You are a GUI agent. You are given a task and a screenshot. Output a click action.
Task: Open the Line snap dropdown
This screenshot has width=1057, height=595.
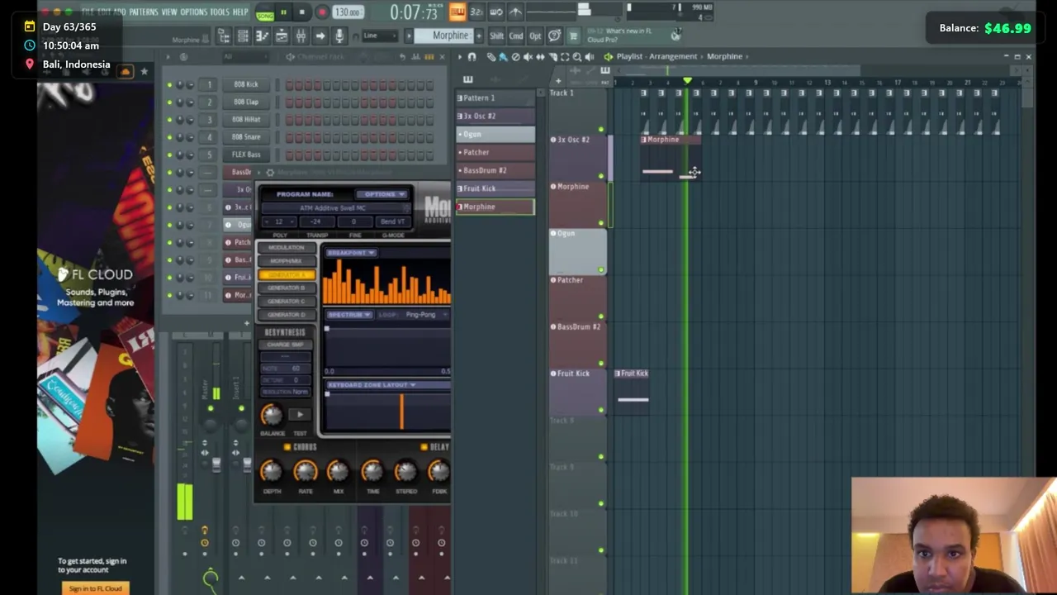pyautogui.click(x=379, y=36)
